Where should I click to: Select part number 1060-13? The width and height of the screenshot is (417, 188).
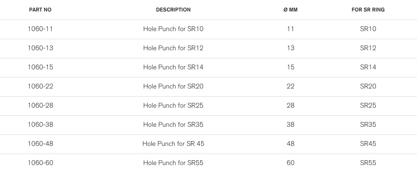pos(40,48)
